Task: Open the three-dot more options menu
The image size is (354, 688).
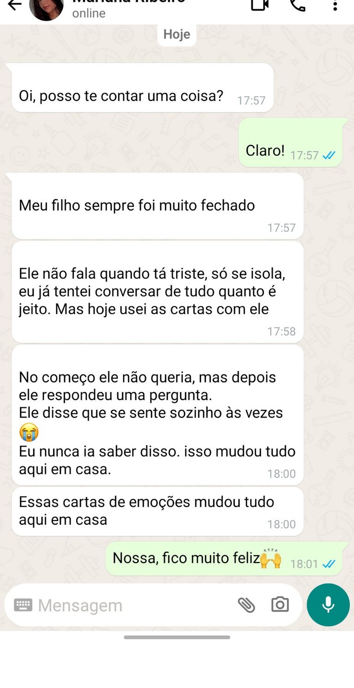Action: click(335, 5)
